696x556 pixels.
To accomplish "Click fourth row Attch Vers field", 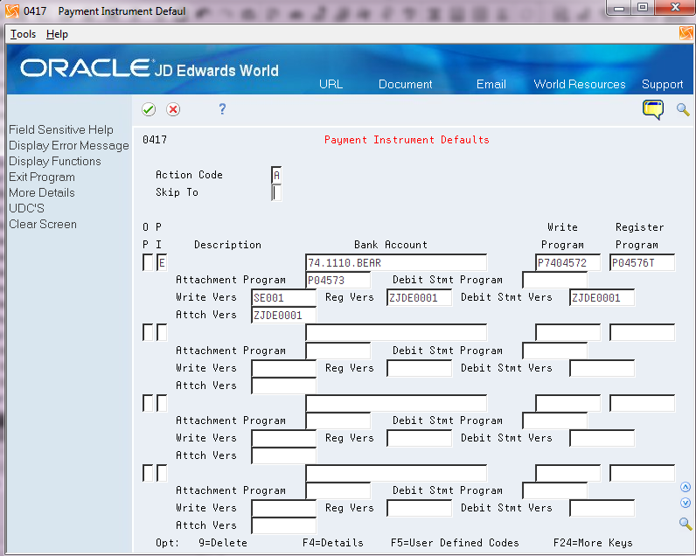I will (283, 525).
